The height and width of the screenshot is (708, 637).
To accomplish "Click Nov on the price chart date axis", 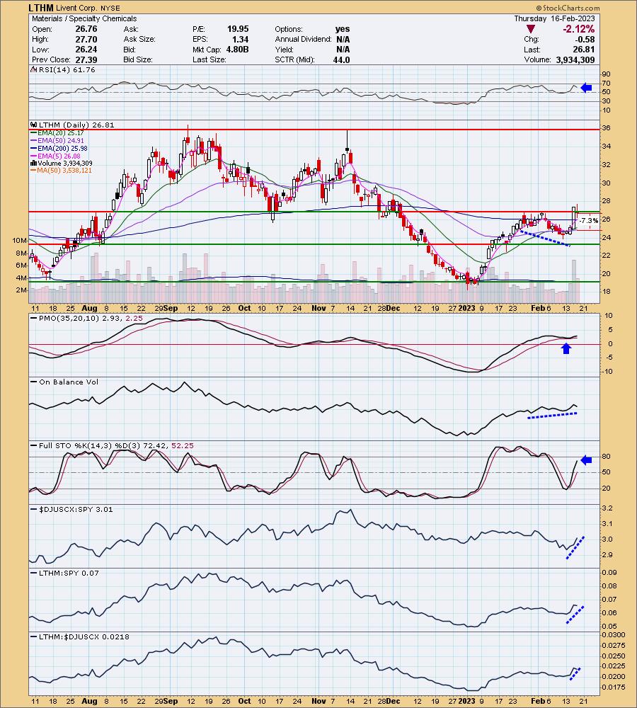I will click(x=318, y=308).
